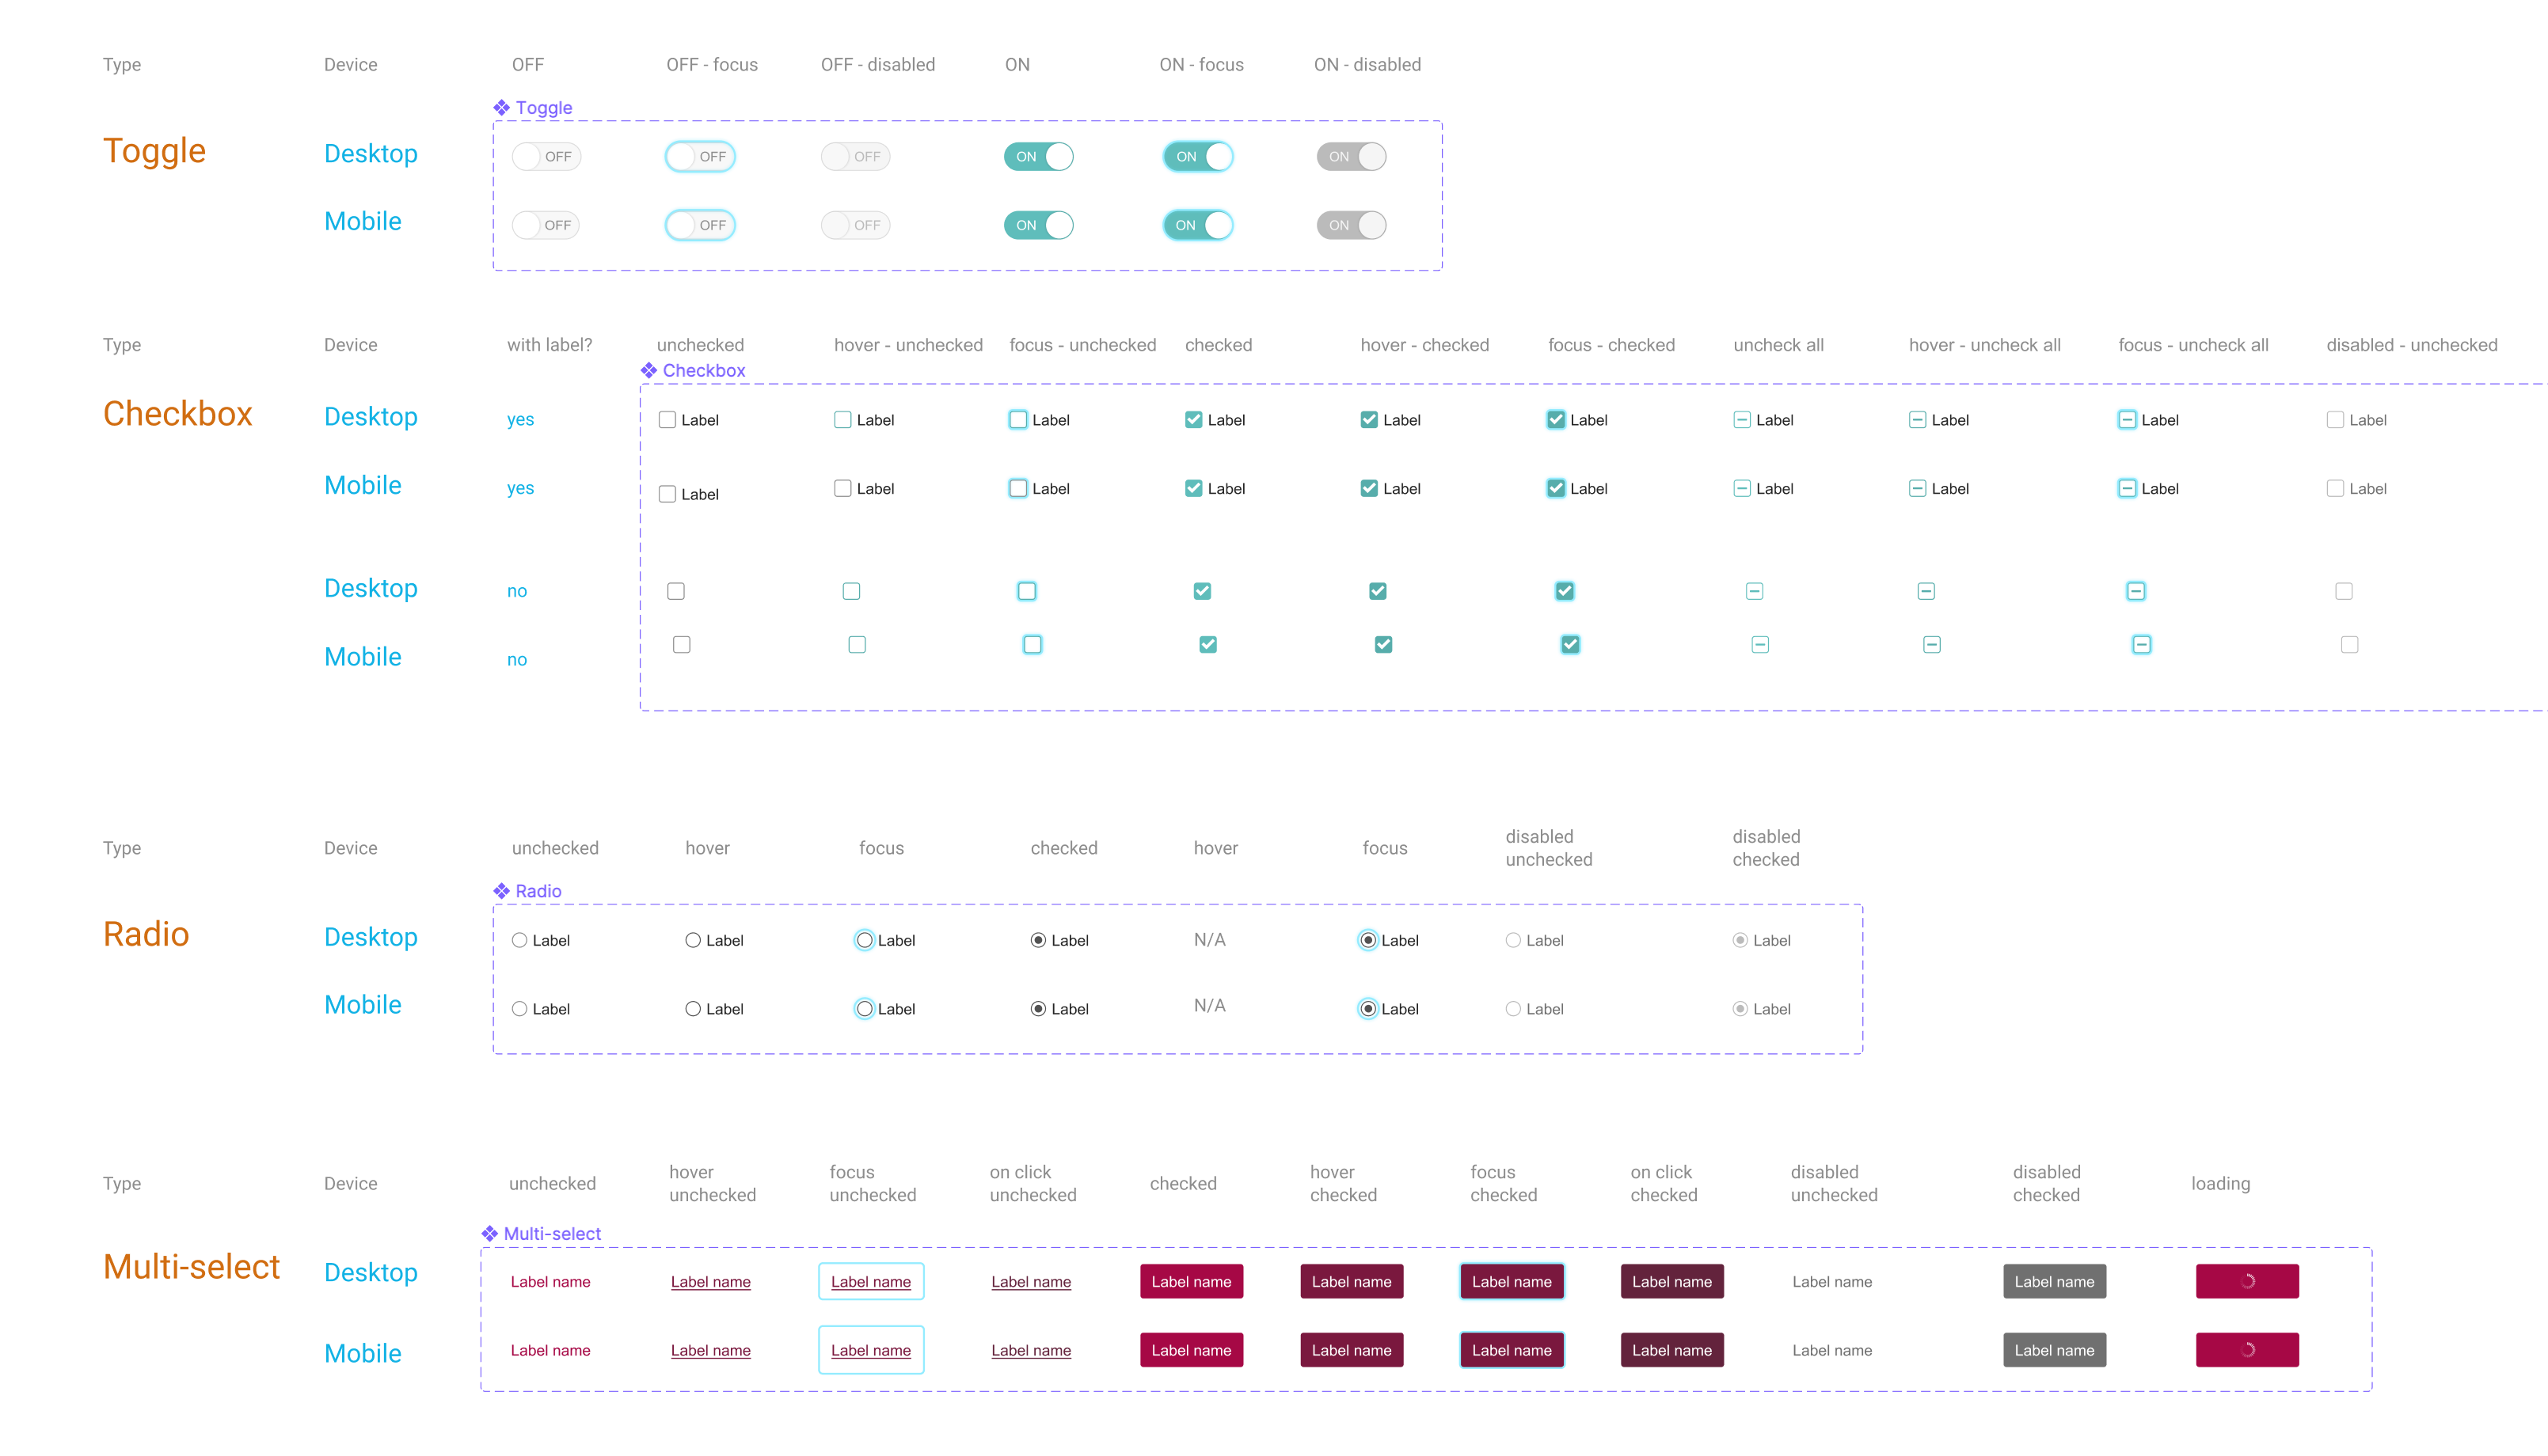Select the Checkbox component label icon
Image resolution: width=2548 pixels, height=1456 pixels.
[x=648, y=370]
